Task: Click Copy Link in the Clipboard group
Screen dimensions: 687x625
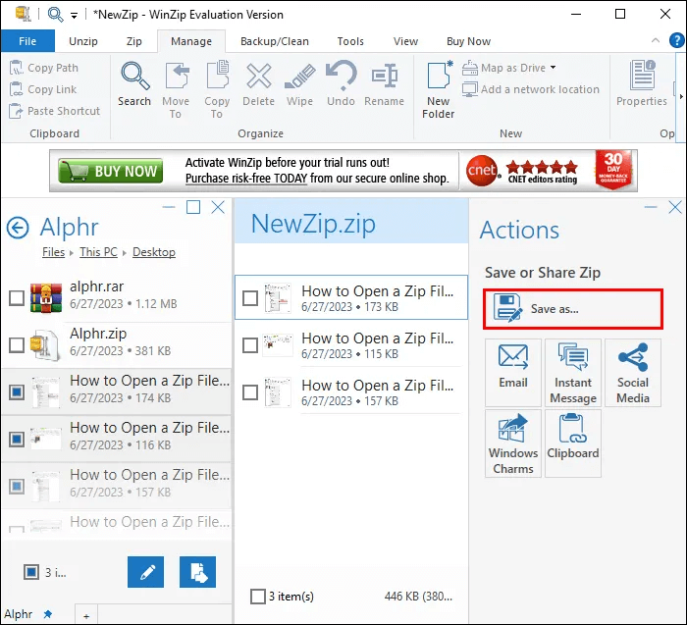Action: [43, 89]
